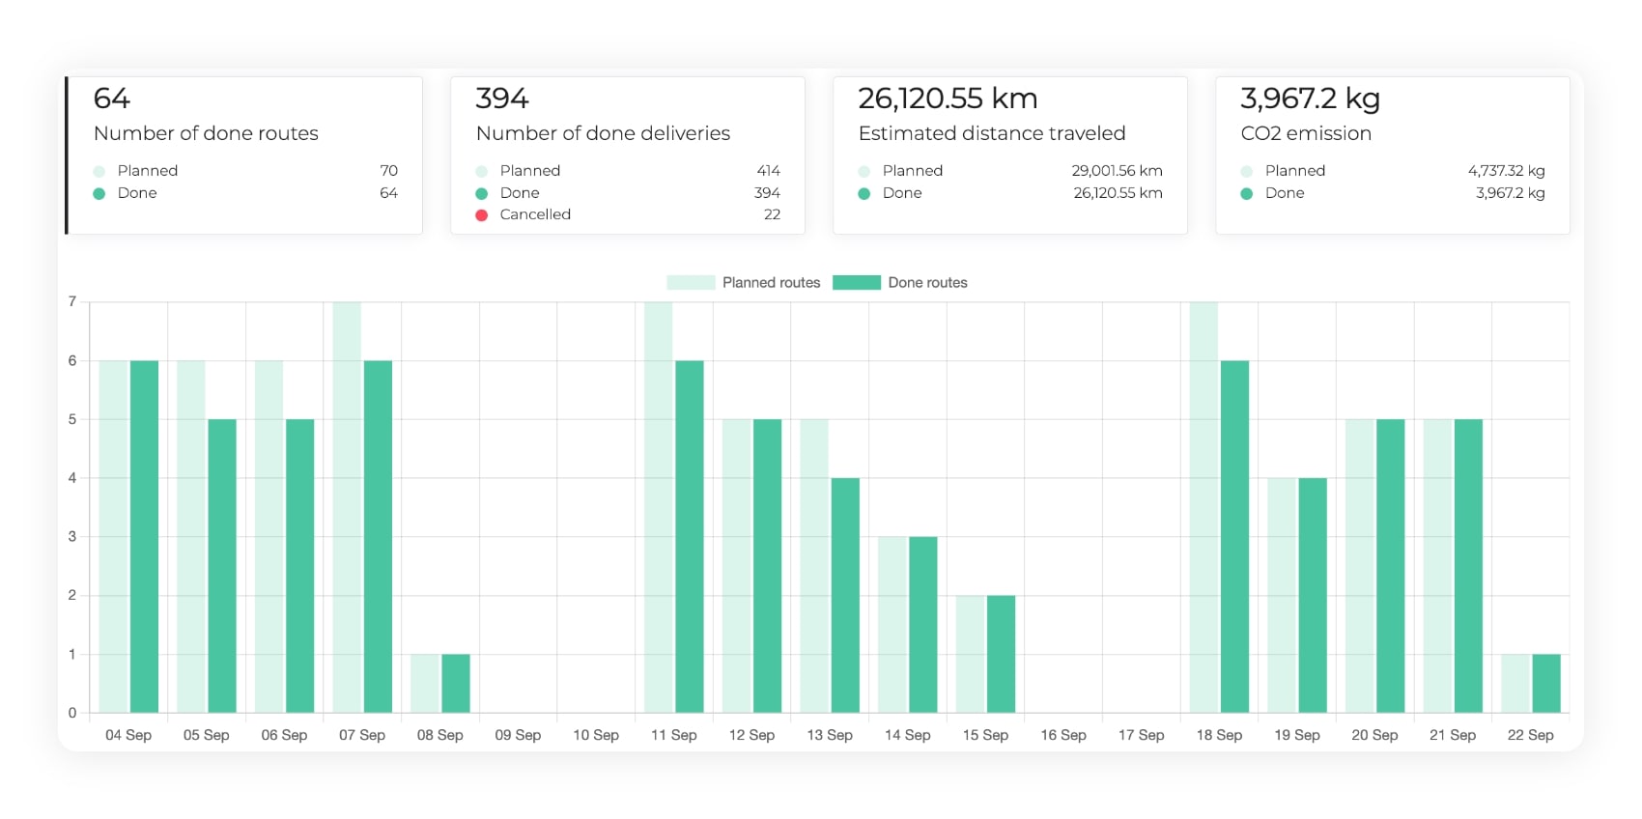Screen dimensions: 1642x819
Task: Click green Done dot in CO2 emission card
Action: [x=1246, y=193]
